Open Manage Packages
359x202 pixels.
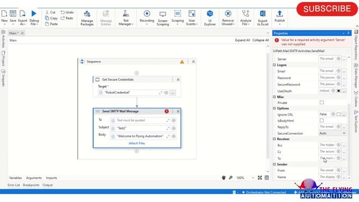[87, 17]
